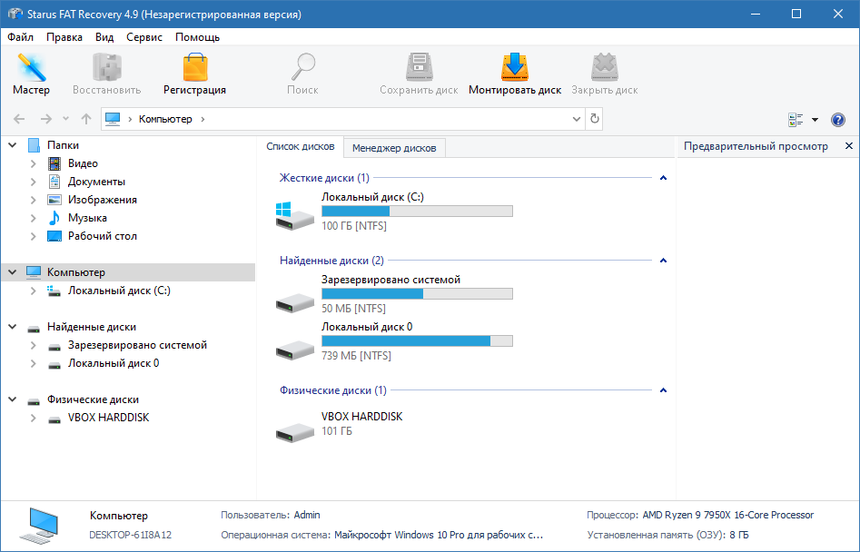This screenshot has height=552, width=860.
Task: Collapse the Жесткие диски (1) group
Action: pos(663,178)
